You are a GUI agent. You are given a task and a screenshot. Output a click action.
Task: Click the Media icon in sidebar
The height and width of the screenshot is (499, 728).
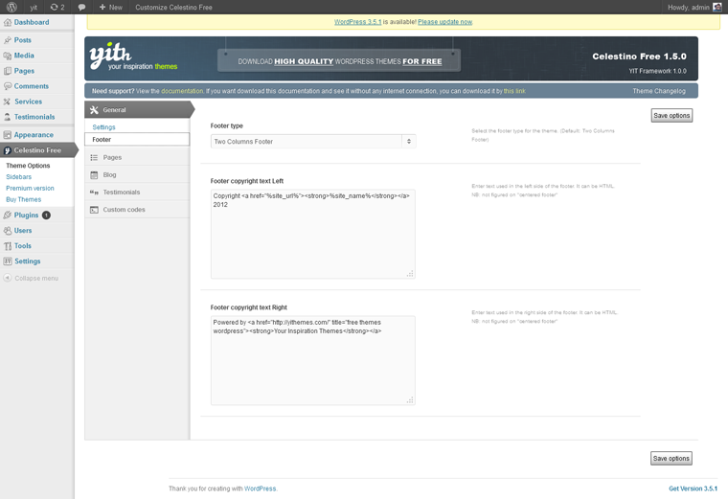(8, 56)
